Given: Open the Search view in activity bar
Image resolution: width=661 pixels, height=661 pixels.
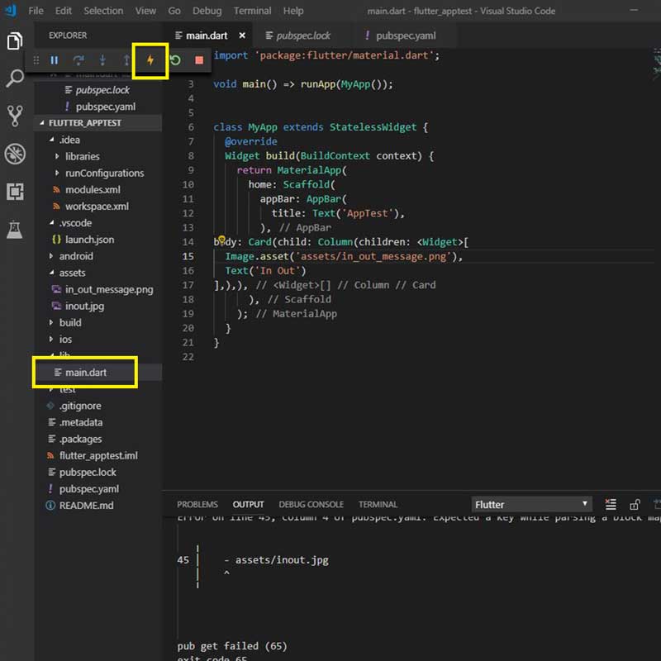Looking at the screenshot, I should 15,79.
